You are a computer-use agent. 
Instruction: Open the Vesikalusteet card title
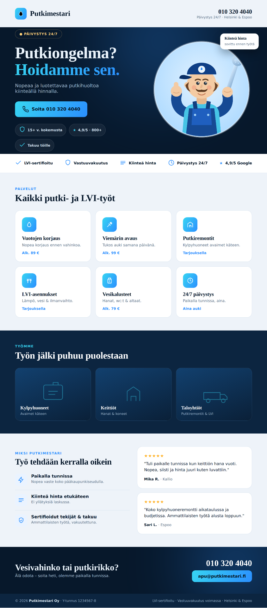[117, 294]
